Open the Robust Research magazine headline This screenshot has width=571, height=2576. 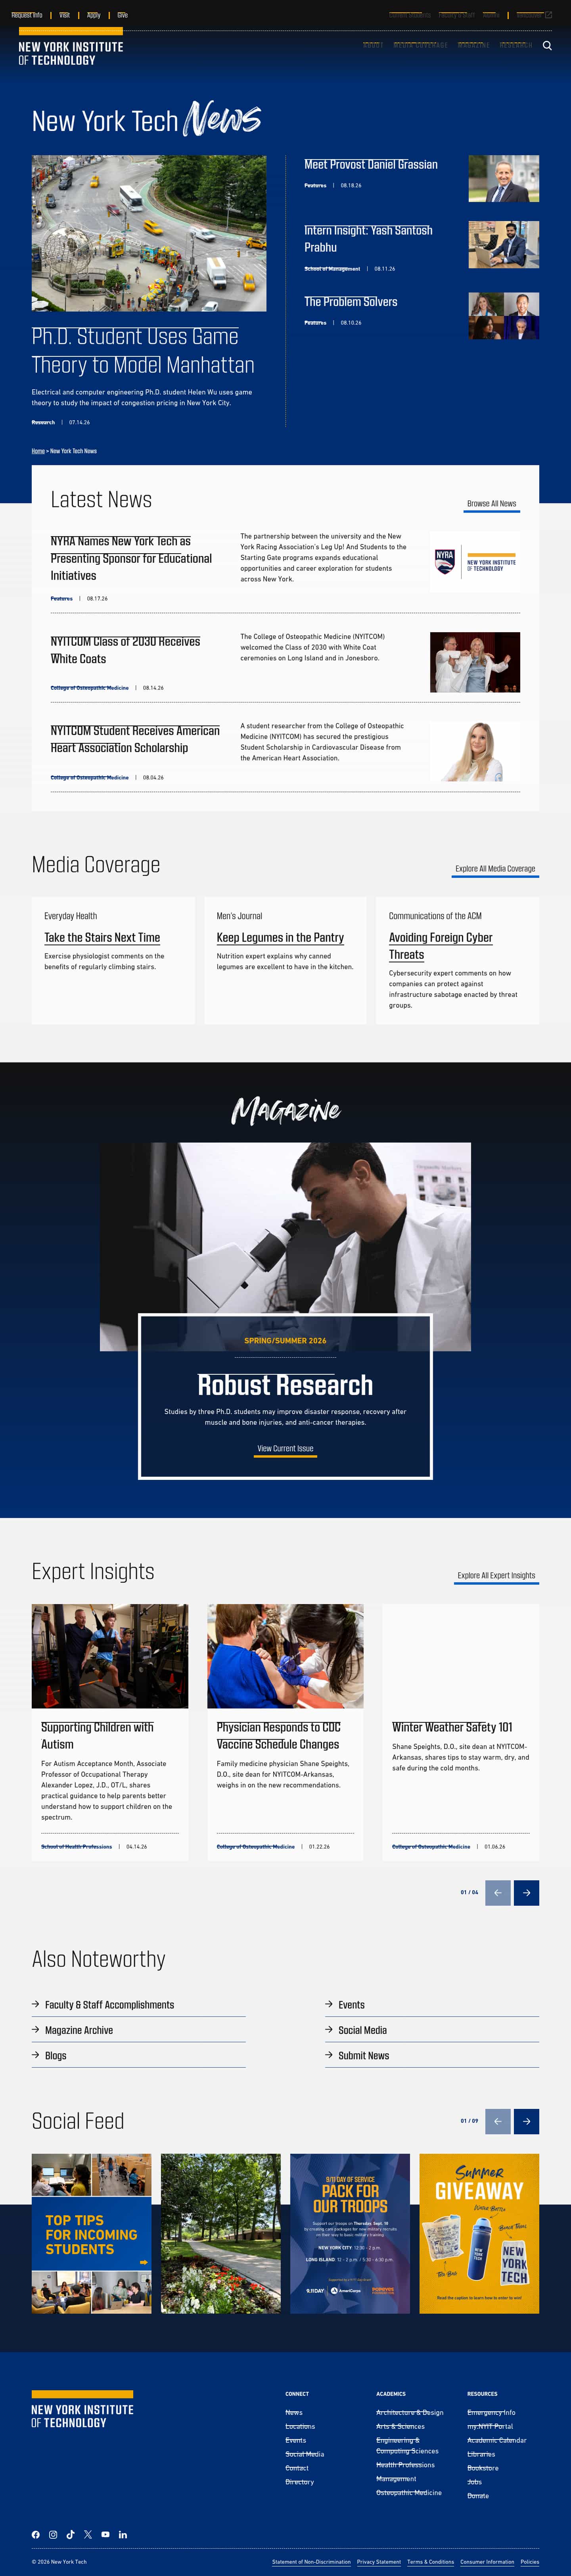pos(285,1385)
